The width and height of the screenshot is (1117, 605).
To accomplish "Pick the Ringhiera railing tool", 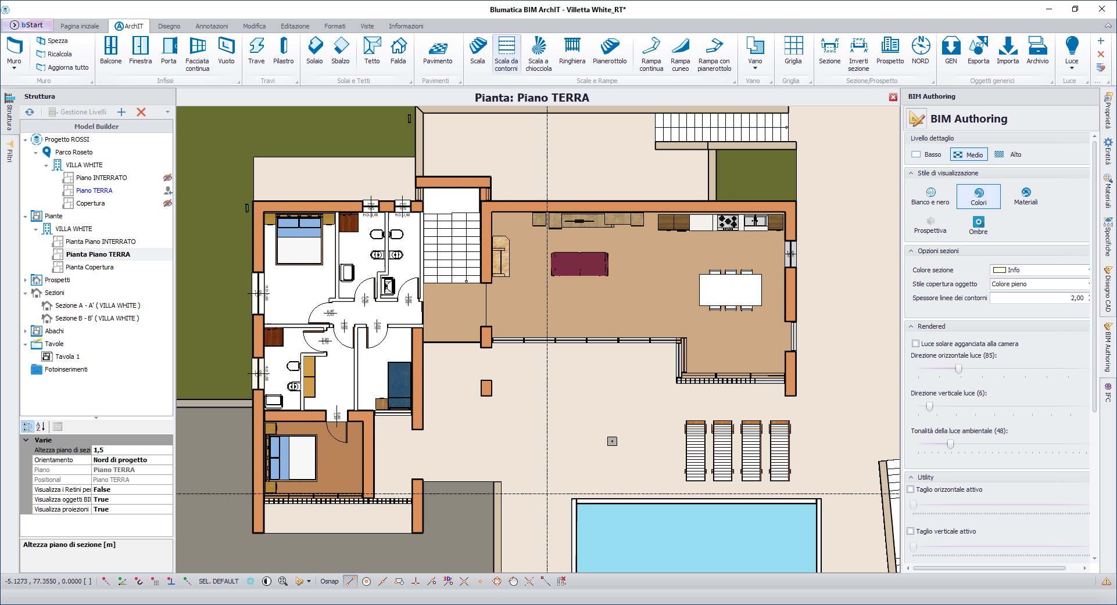I will pos(572,51).
